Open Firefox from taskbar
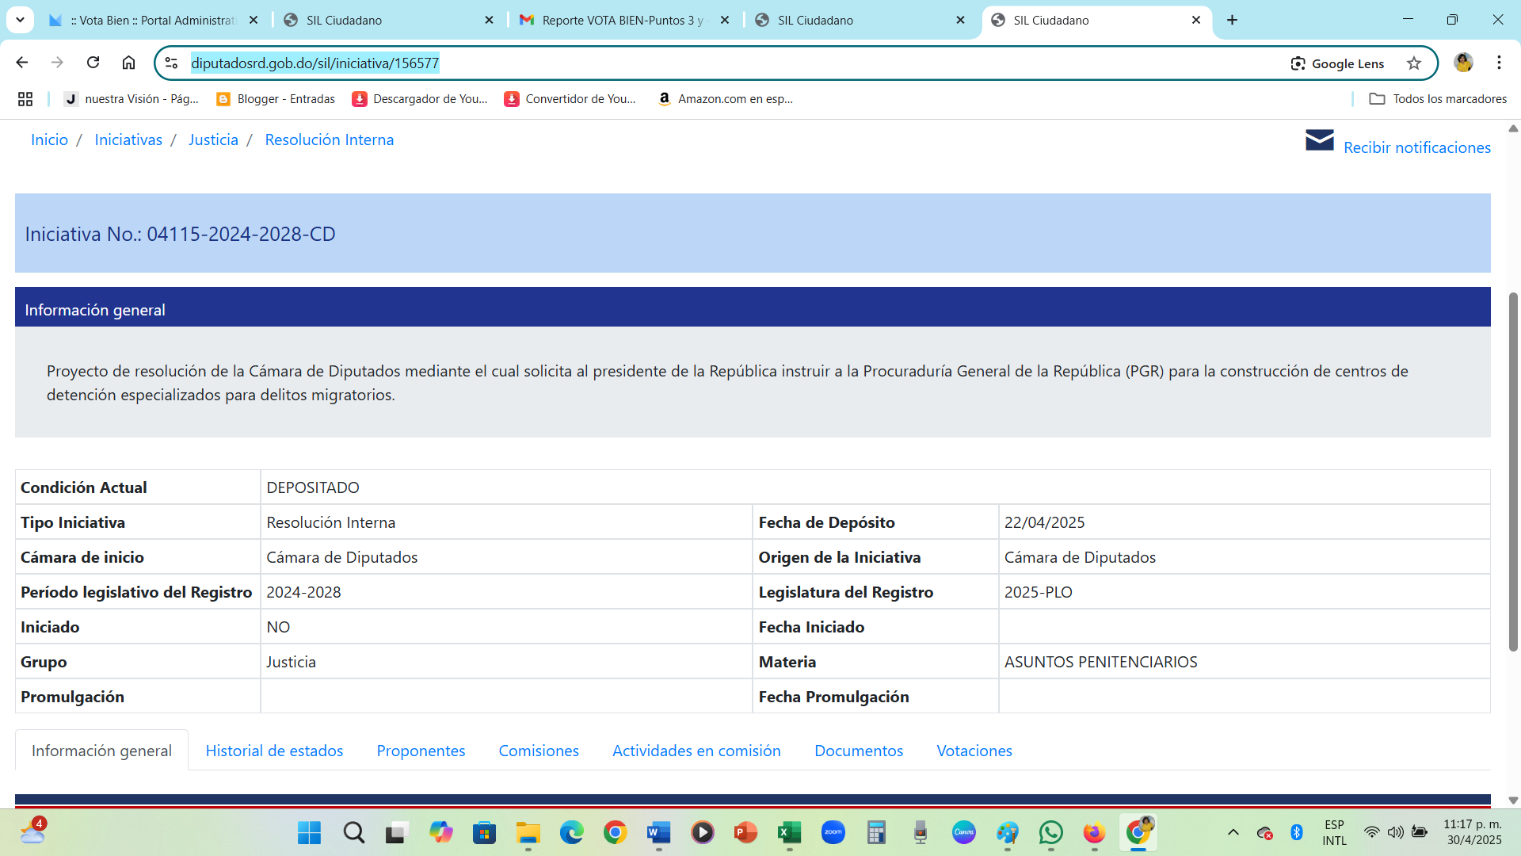1521x856 pixels. (x=1094, y=832)
